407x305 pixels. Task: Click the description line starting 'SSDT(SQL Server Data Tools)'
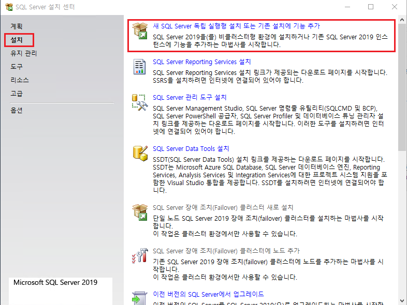coord(269,159)
